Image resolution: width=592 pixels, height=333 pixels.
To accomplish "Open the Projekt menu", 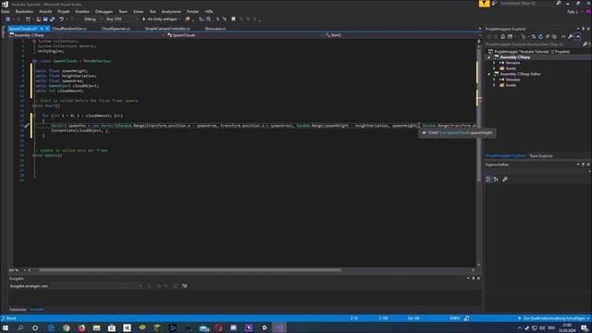I will 64,12.
